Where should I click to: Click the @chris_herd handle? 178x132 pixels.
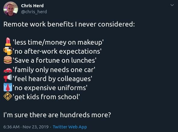tap(34, 12)
